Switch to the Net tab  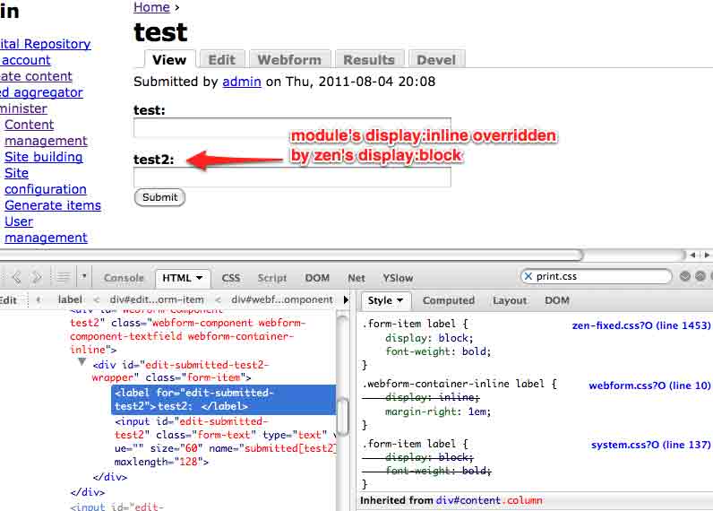(x=356, y=278)
